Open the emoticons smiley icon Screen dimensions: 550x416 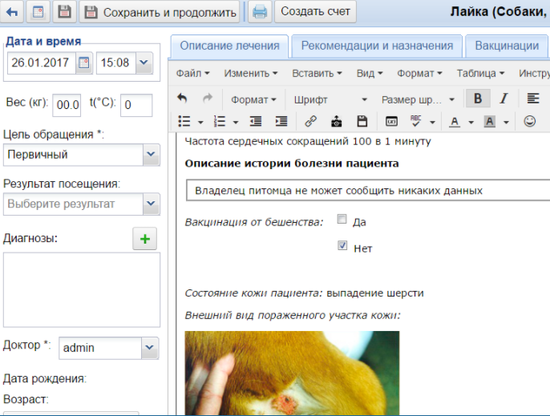click(529, 121)
